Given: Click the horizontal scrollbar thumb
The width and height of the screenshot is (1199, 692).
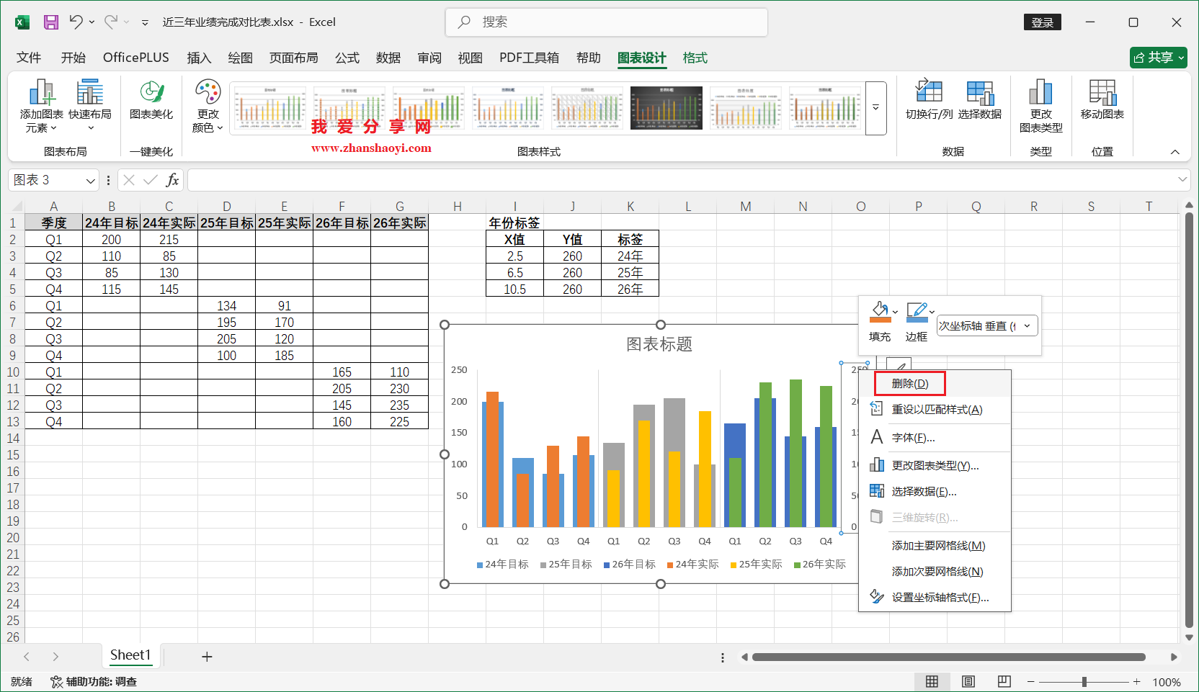Looking at the screenshot, I should click(949, 657).
